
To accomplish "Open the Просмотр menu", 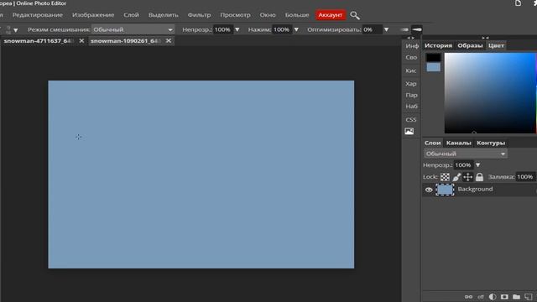I will point(235,15).
